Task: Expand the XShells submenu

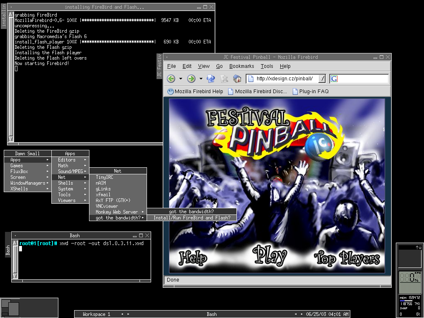Action: 28,189
